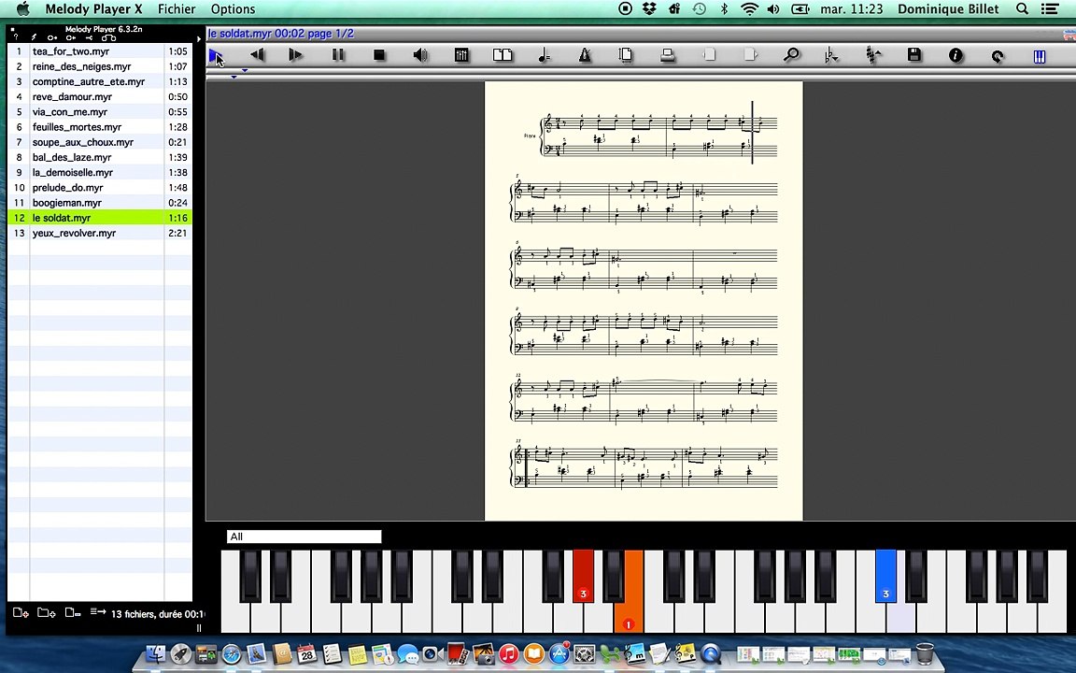Click the blue Play button in toolbar
Screen dimensions: 1076x673
pos(216,56)
